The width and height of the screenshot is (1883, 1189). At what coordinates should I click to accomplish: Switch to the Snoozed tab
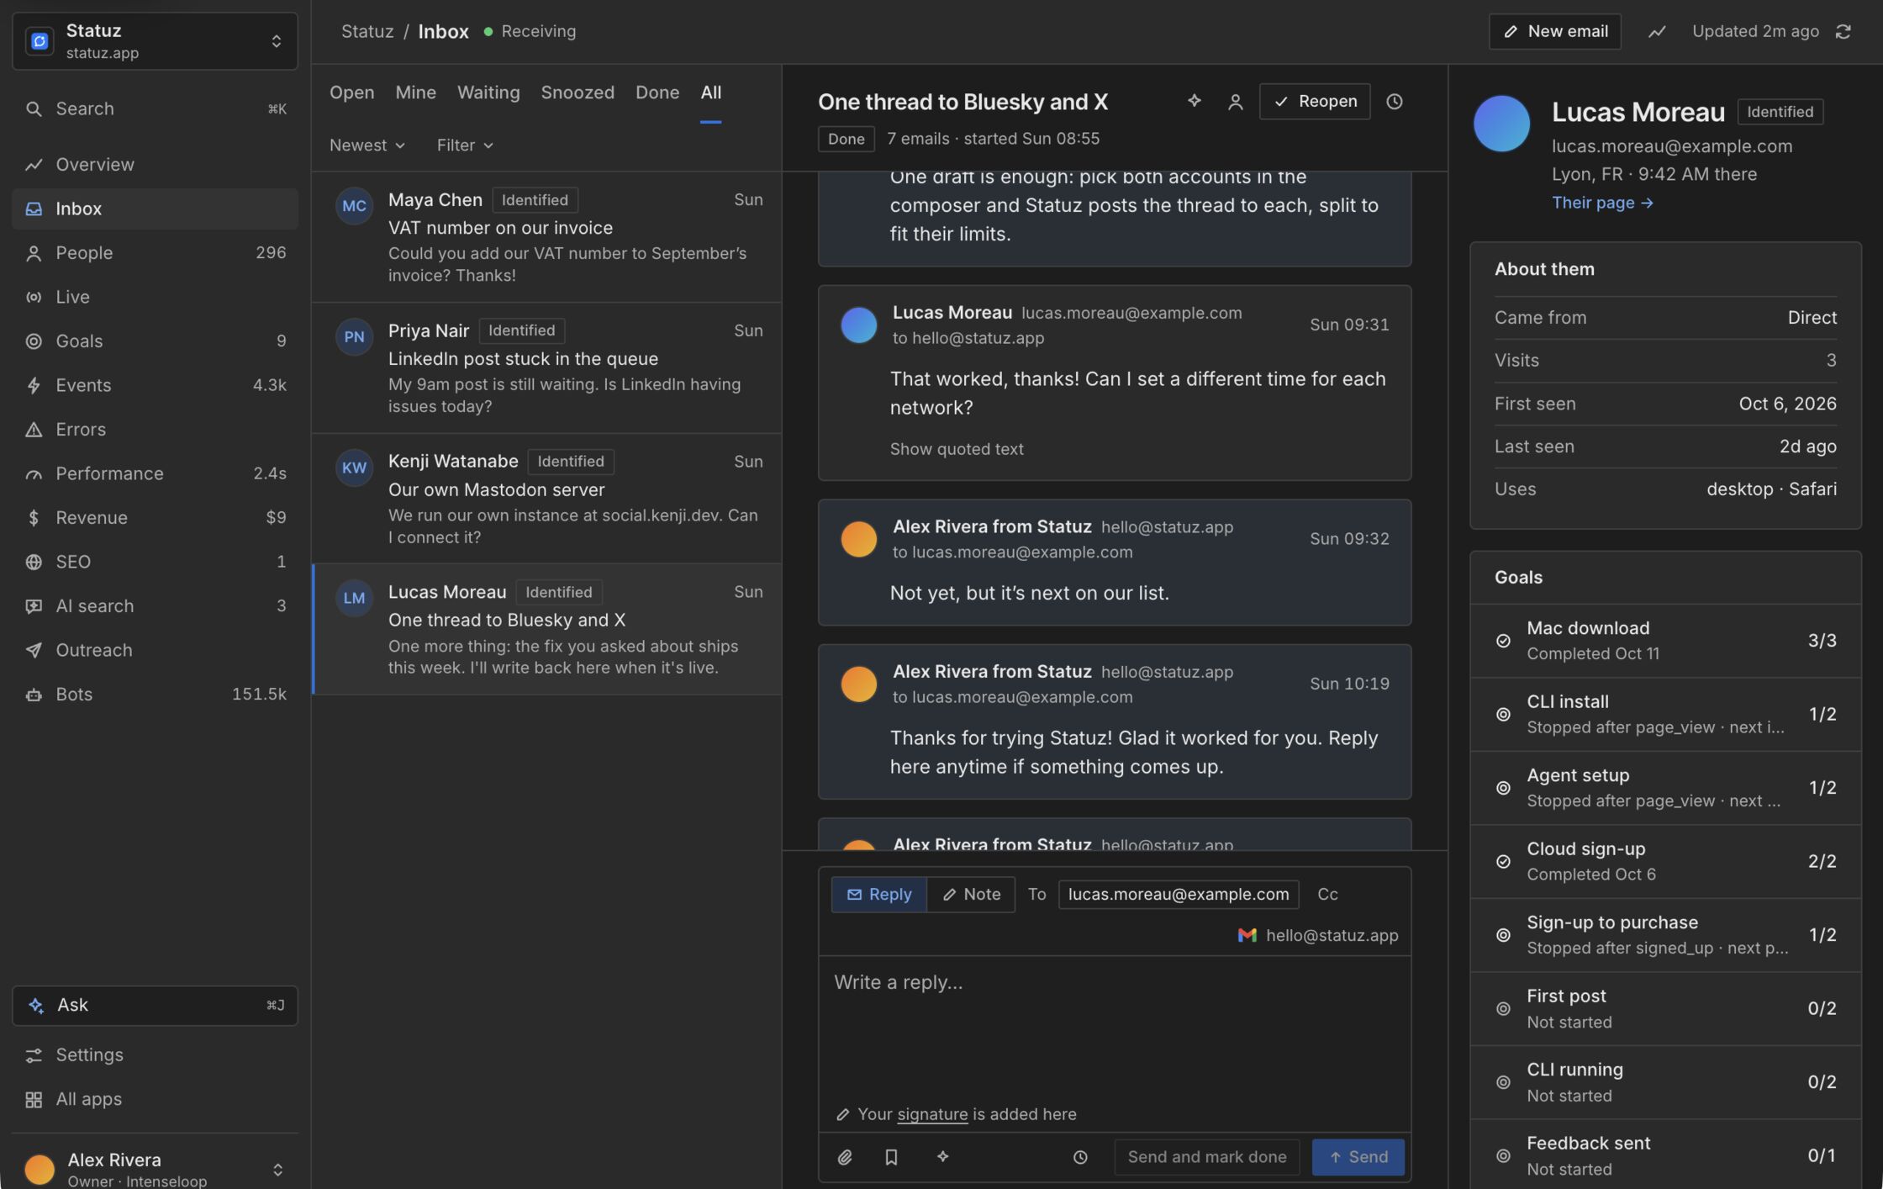coord(578,92)
